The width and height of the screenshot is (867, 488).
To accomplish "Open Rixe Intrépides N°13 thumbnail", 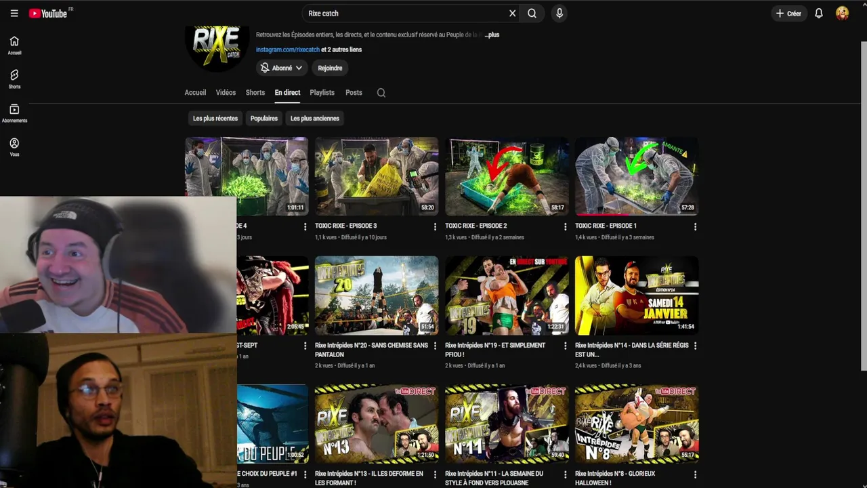I will tap(377, 424).
